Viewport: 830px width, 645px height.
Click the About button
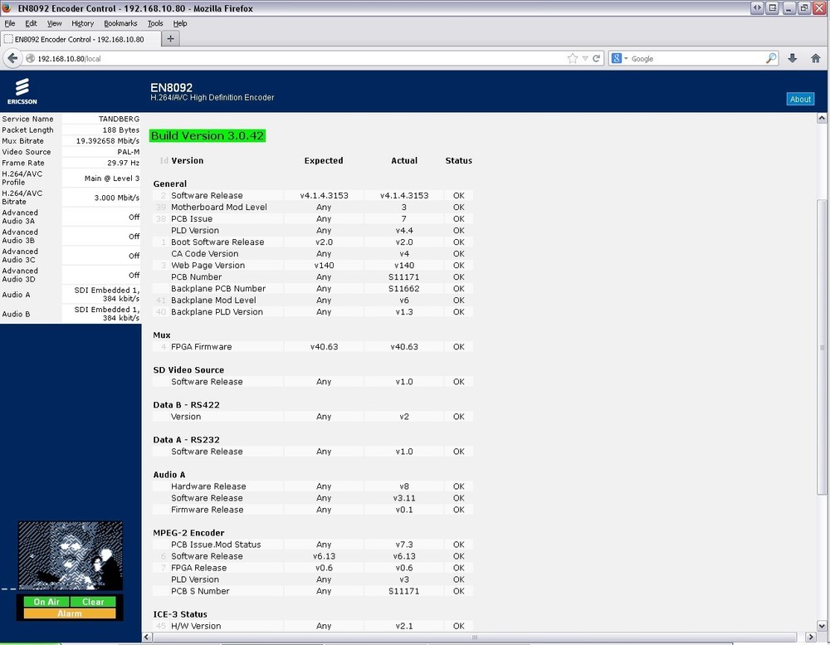(x=800, y=99)
